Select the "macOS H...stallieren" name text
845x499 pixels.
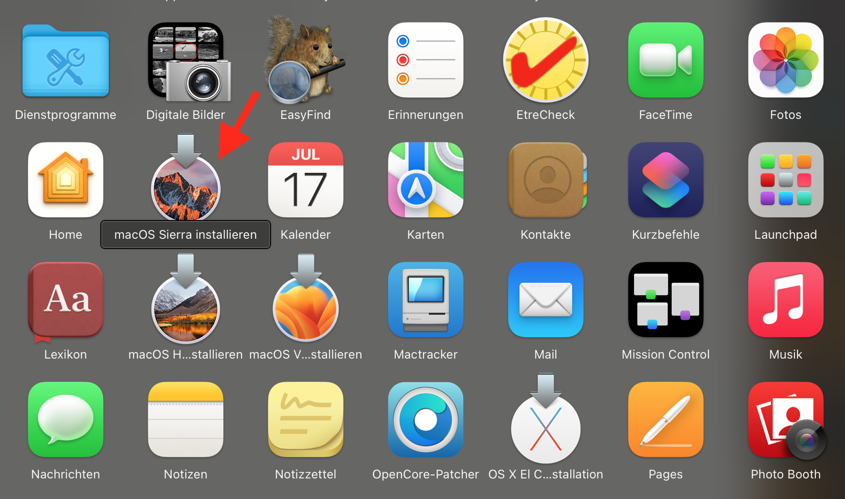[186, 354]
